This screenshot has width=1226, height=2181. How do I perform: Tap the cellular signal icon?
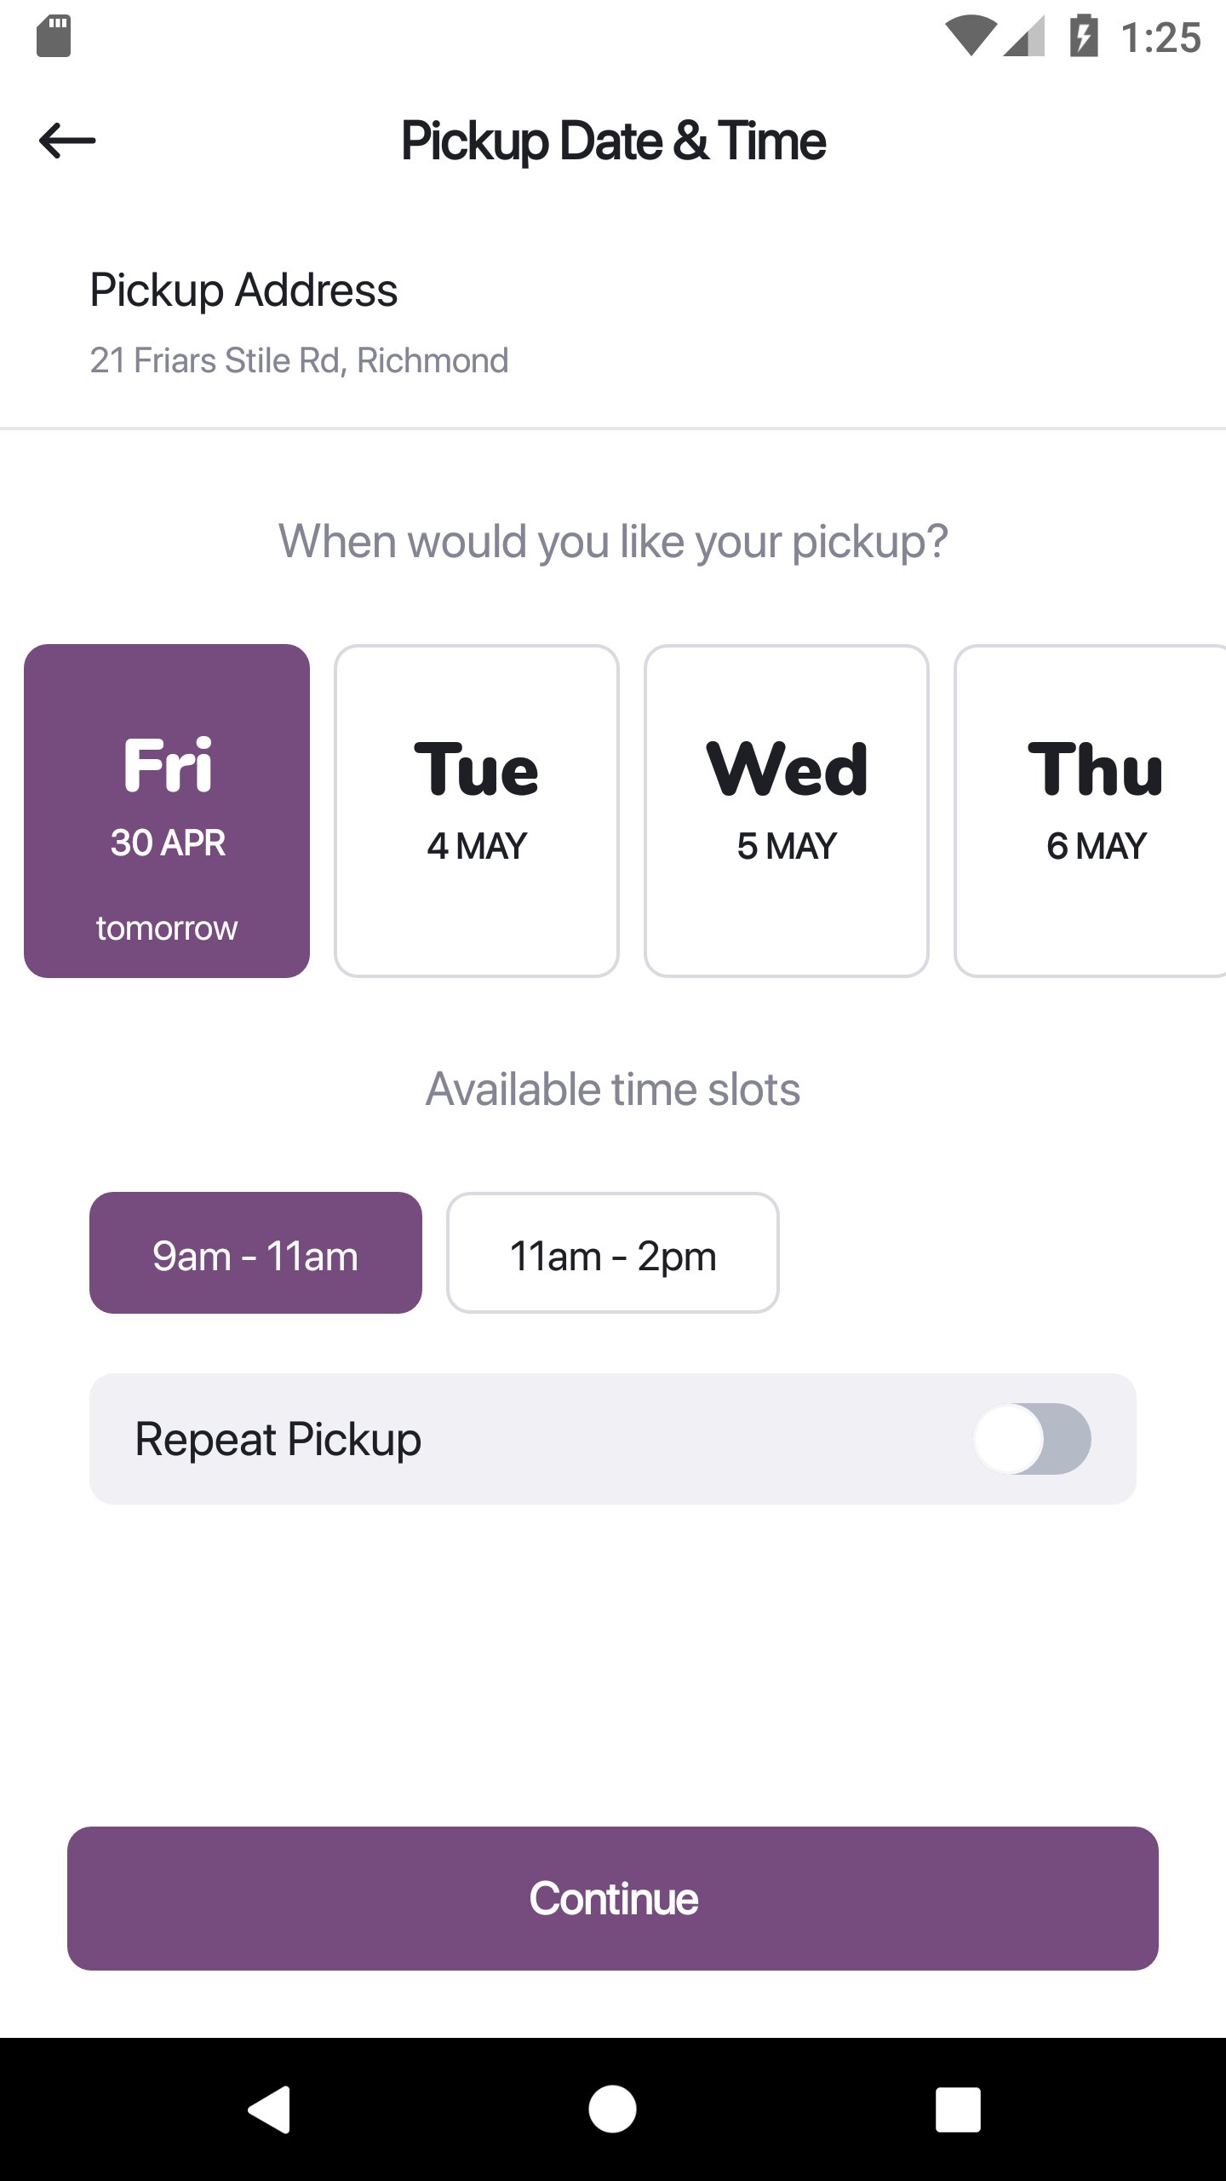click(x=1025, y=37)
